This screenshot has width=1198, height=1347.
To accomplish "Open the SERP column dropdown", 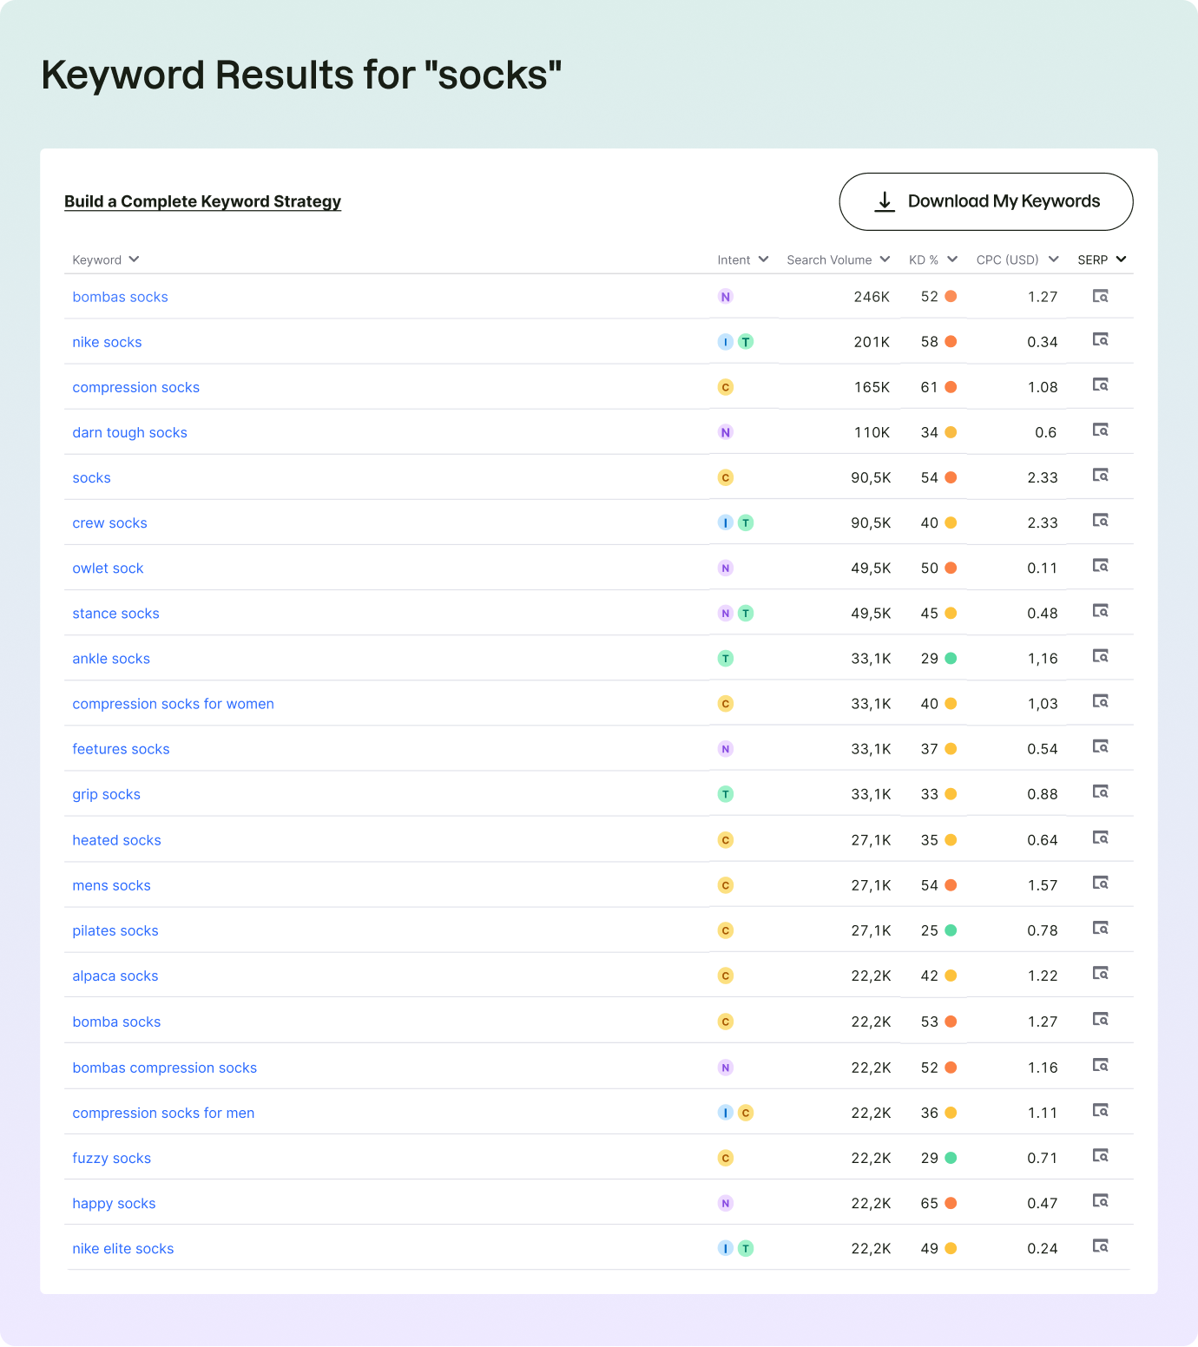I will (1121, 260).
